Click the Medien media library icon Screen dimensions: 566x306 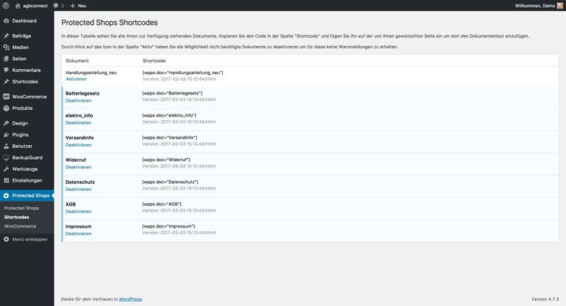click(x=6, y=47)
